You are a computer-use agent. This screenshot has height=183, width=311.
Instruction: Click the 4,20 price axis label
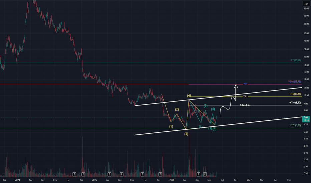point(306,146)
